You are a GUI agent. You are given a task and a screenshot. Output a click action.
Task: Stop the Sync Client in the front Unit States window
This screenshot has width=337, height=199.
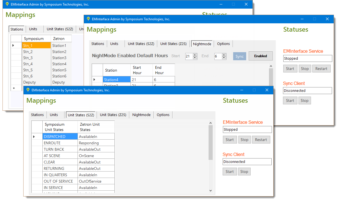[x=244, y=172]
